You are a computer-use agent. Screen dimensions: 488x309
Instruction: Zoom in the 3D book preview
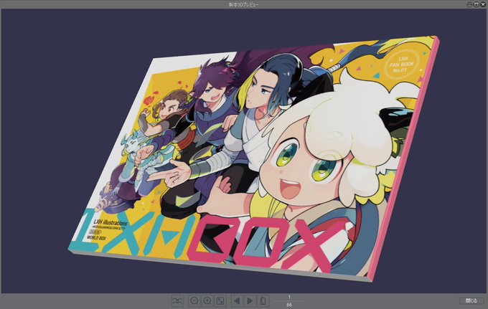(x=207, y=301)
